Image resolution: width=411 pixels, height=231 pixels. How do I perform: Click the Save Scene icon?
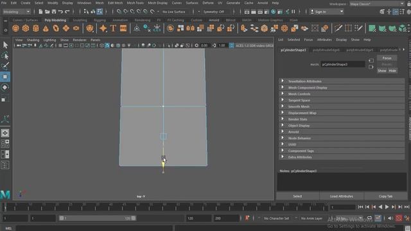(x=54, y=12)
